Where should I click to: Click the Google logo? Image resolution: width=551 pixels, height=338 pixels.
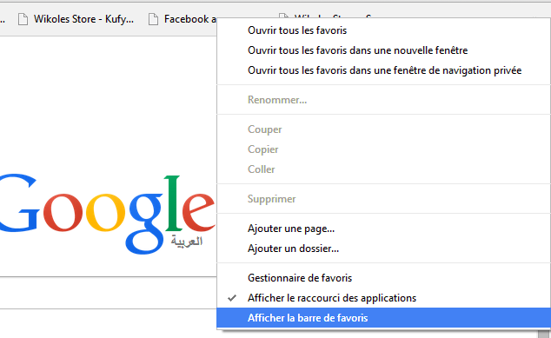pos(107,213)
